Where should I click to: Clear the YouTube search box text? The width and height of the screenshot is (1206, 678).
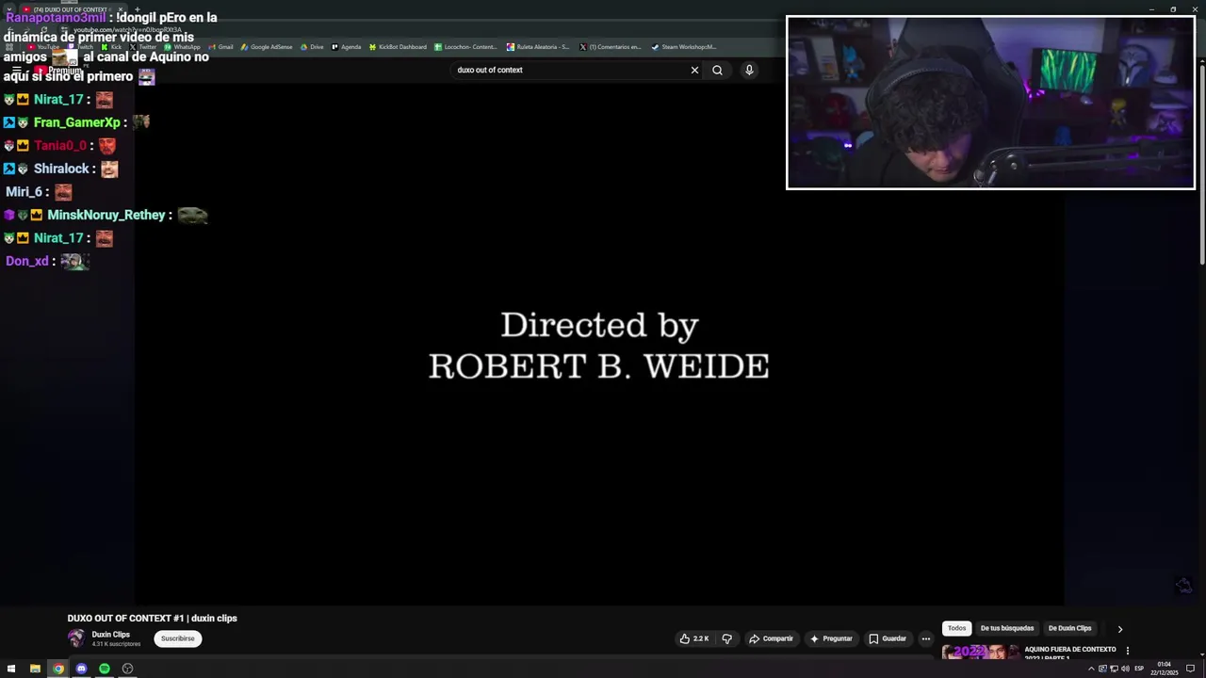point(694,70)
